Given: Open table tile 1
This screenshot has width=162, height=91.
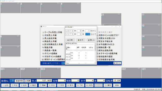Looking at the screenshot, I should [10, 8].
